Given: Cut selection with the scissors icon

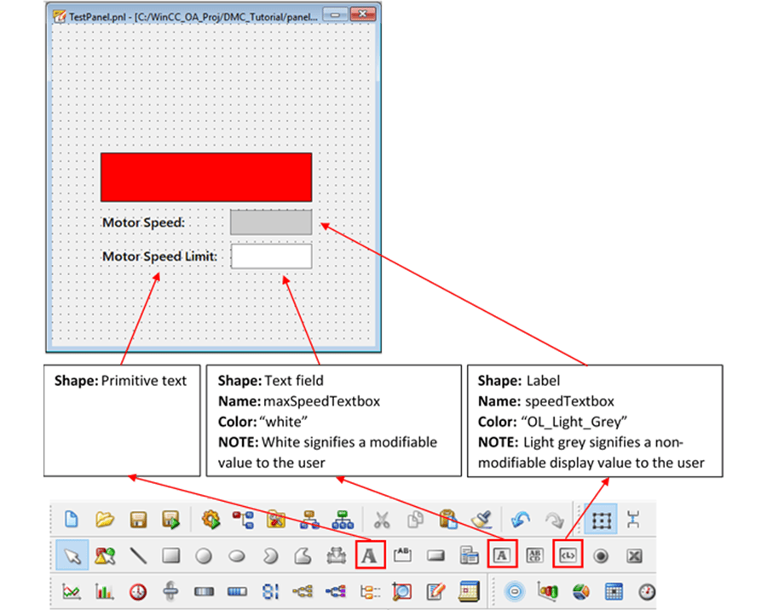Looking at the screenshot, I should pos(382,520).
